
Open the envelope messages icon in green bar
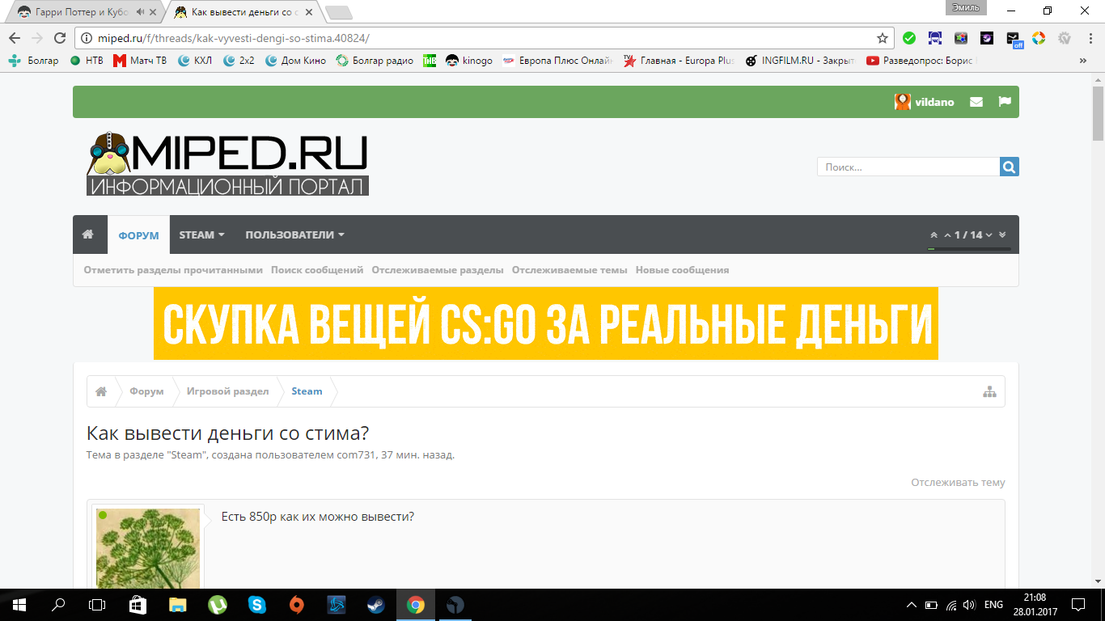(976, 102)
